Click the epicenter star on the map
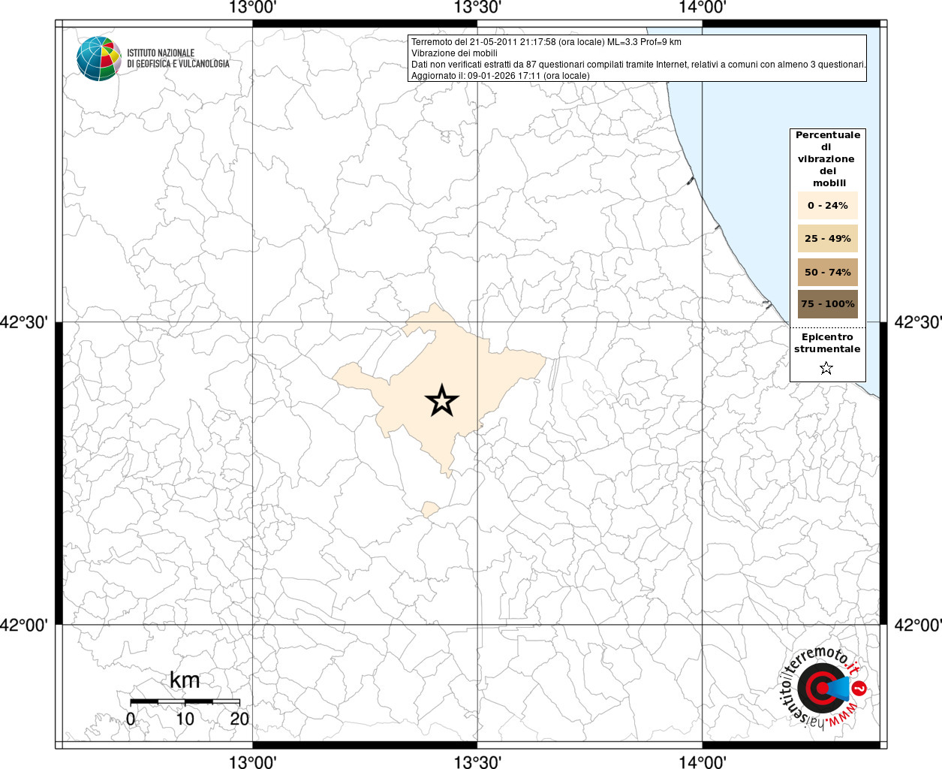This screenshot has width=942, height=769. click(442, 401)
